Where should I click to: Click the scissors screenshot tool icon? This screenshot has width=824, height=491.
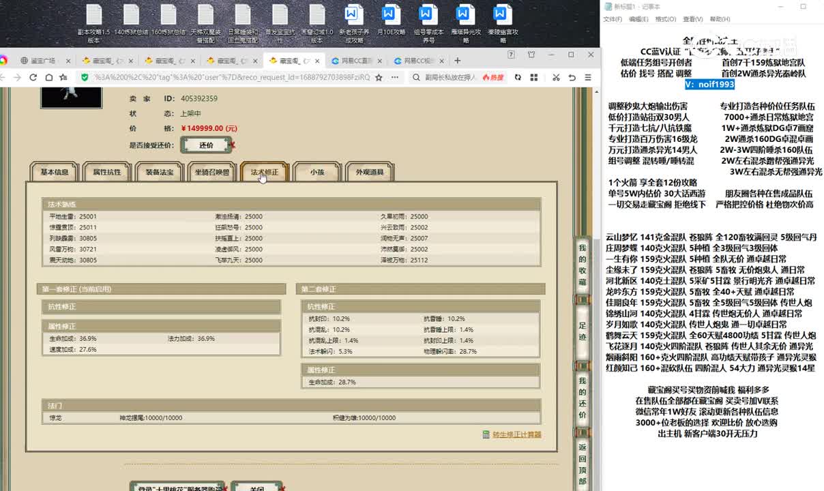click(x=556, y=78)
